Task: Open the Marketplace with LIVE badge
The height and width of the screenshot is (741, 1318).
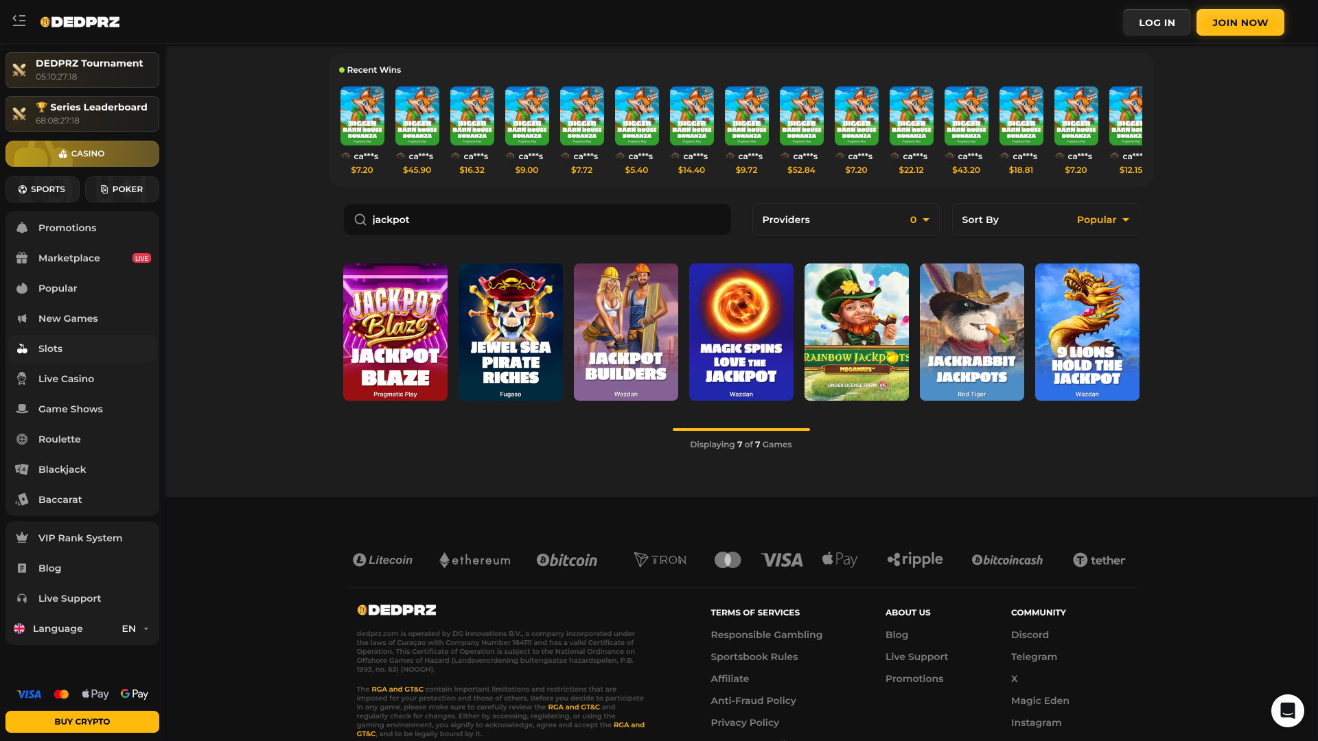Action: click(x=69, y=258)
